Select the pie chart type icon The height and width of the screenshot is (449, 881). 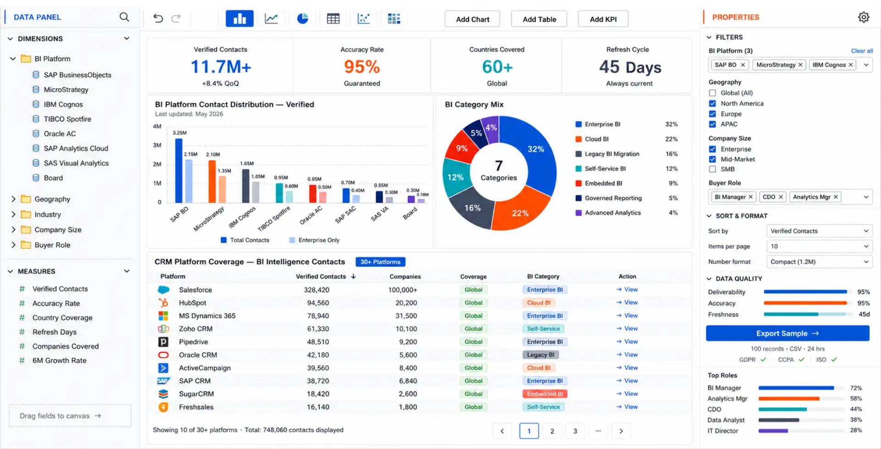(302, 18)
